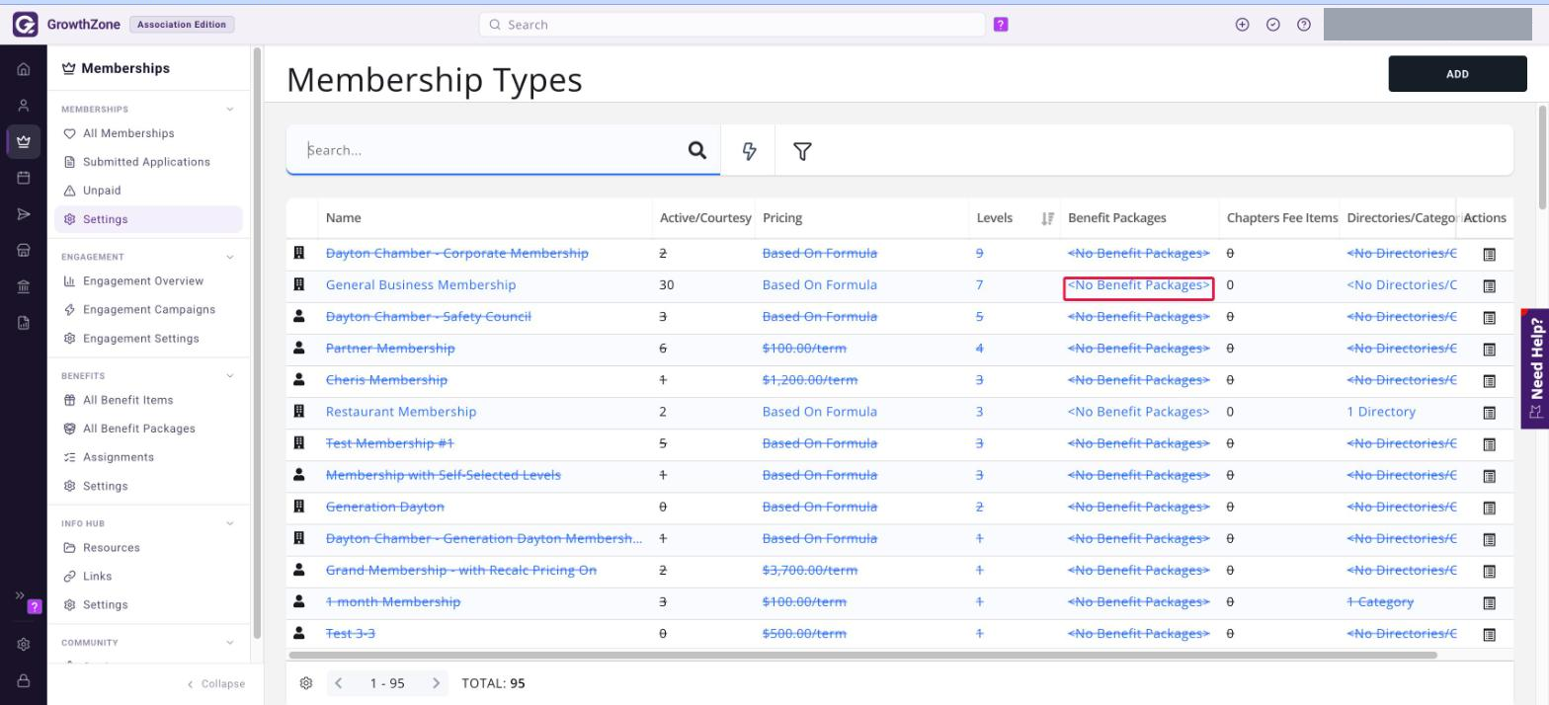Open All Memberships in sidebar
The image size is (1549, 705).
click(x=128, y=133)
